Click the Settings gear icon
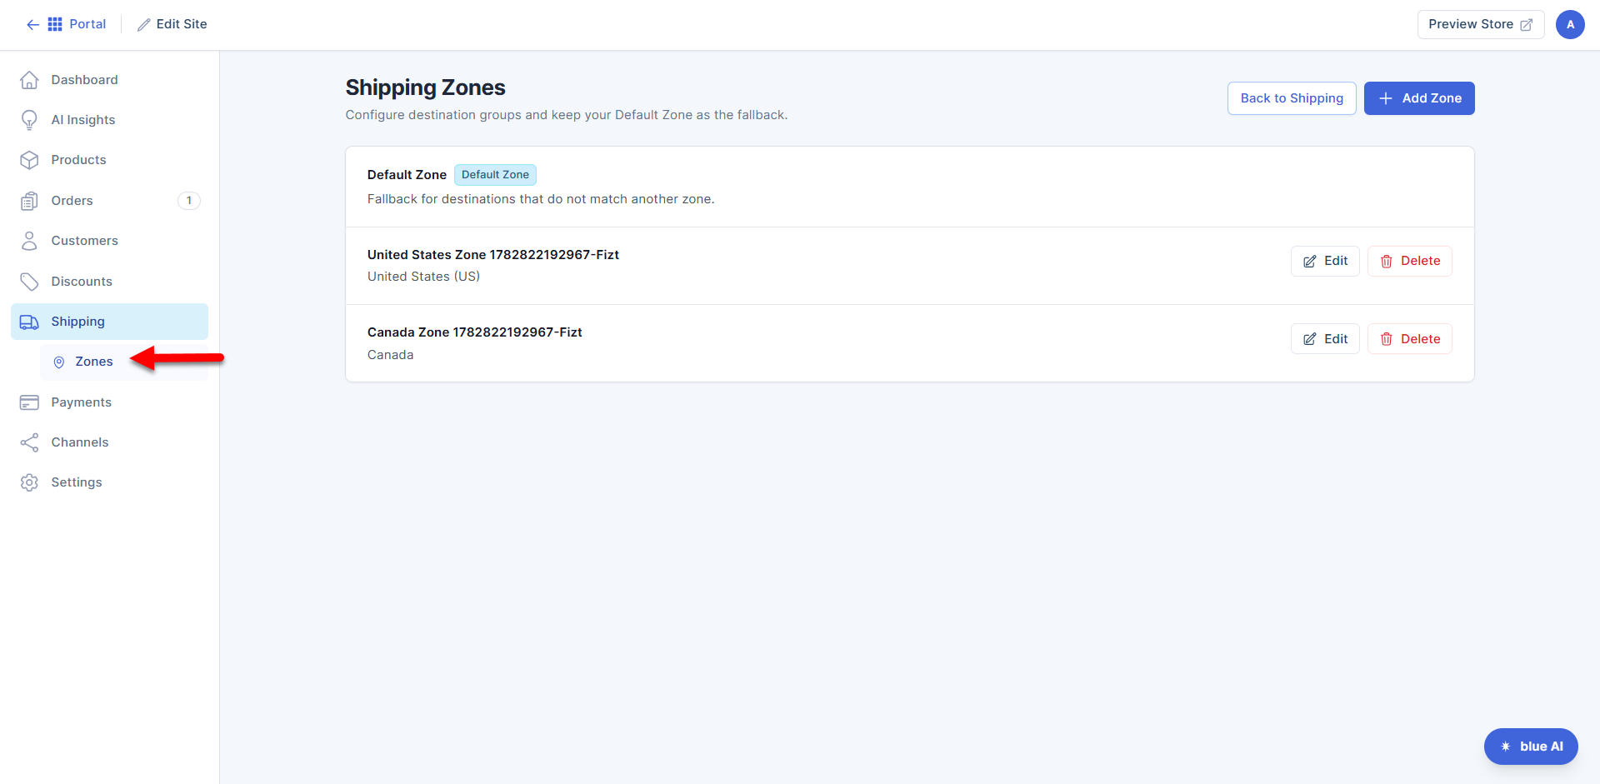 (x=29, y=482)
